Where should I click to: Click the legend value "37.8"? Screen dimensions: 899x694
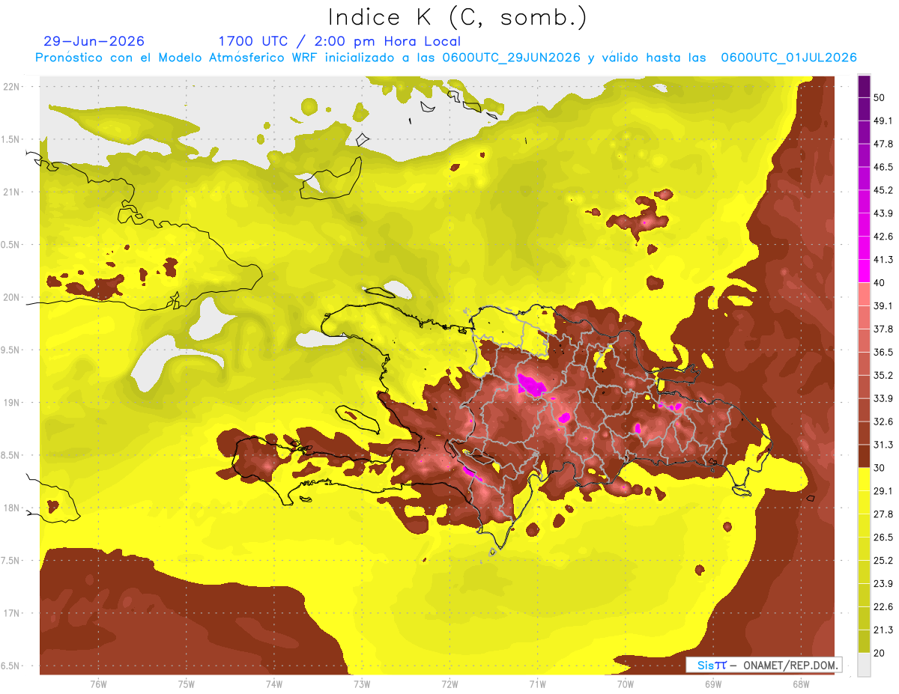883,329
